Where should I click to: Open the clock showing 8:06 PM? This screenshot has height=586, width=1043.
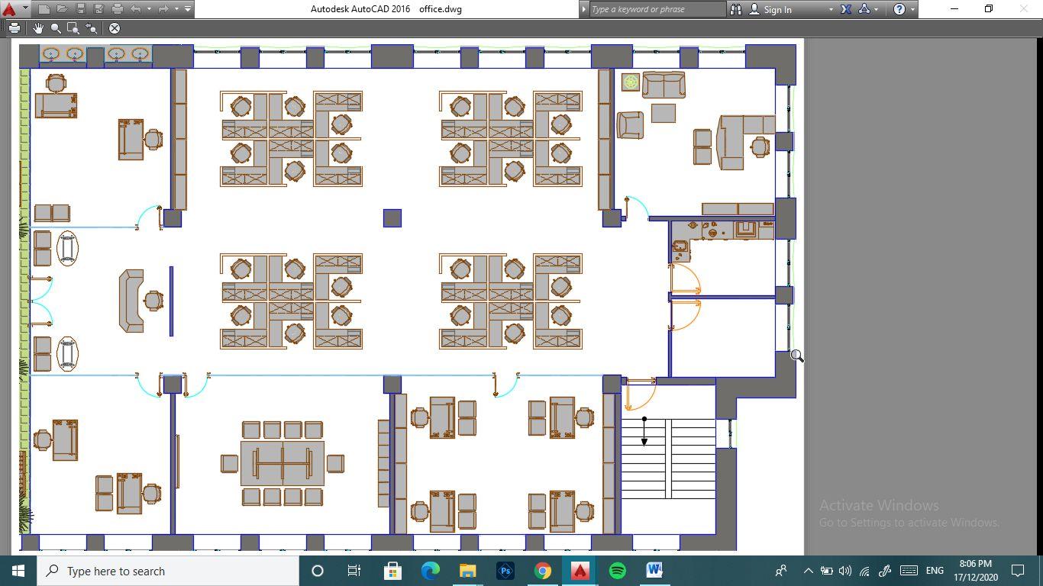tap(976, 571)
